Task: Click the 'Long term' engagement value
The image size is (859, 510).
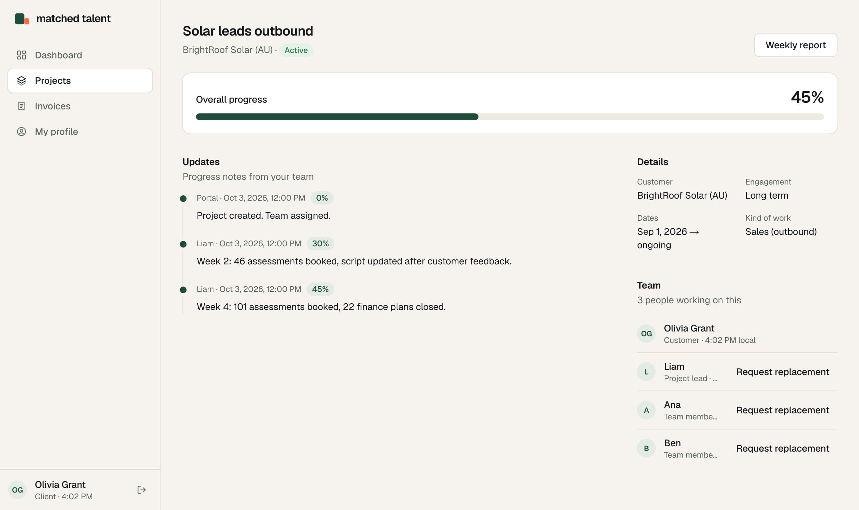Action: pyautogui.click(x=767, y=195)
